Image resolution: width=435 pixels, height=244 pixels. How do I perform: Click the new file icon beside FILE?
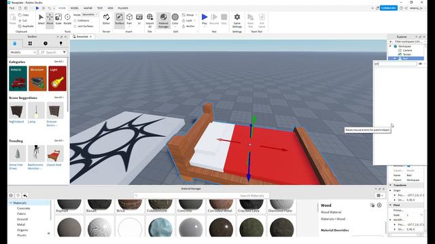click(x=20, y=8)
